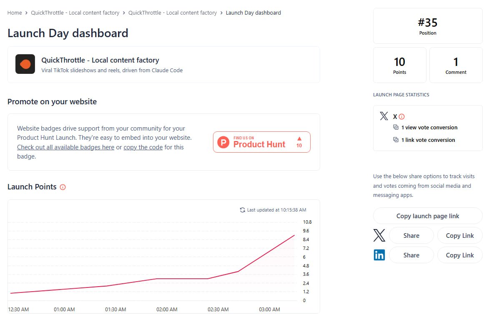This screenshot has width=489, height=320.
Task: Click the QuickThrottle - Local content factory title
Action: click(x=100, y=60)
